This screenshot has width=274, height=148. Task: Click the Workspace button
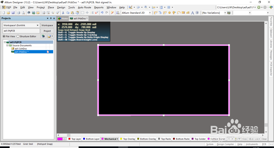tap(47, 25)
